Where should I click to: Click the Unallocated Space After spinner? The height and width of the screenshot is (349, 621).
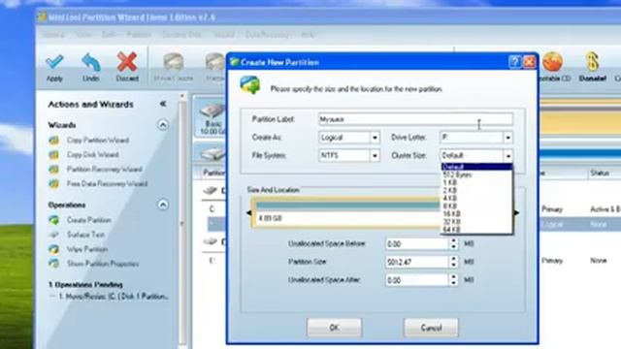point(454,280)
